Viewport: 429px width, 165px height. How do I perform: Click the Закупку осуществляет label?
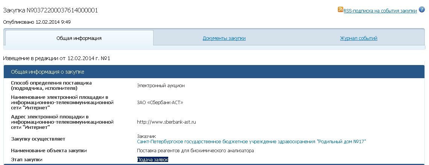tap(38, 139)
